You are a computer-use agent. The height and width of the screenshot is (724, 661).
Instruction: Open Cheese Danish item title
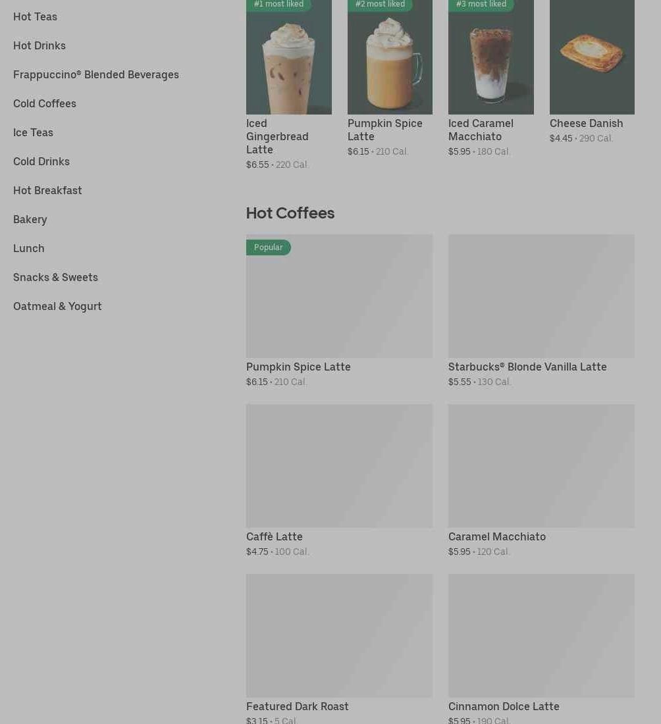click(586, 123)
